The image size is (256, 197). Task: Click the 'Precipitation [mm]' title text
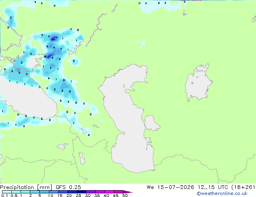coord(26,187)
